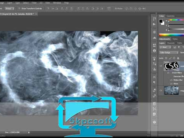Click Align Right Edges icon
Screen dimensions: 184x138
(x=71, y=9)
